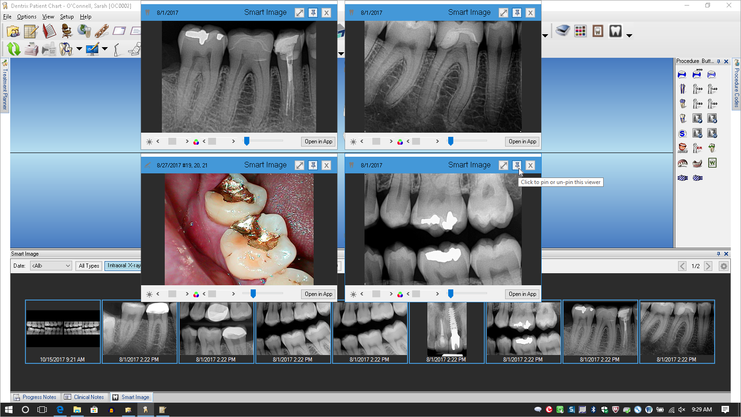Pin the 8/27/2017 Smart Image viewer
Viewport: 741px width, 417px height.
[313, 165]
